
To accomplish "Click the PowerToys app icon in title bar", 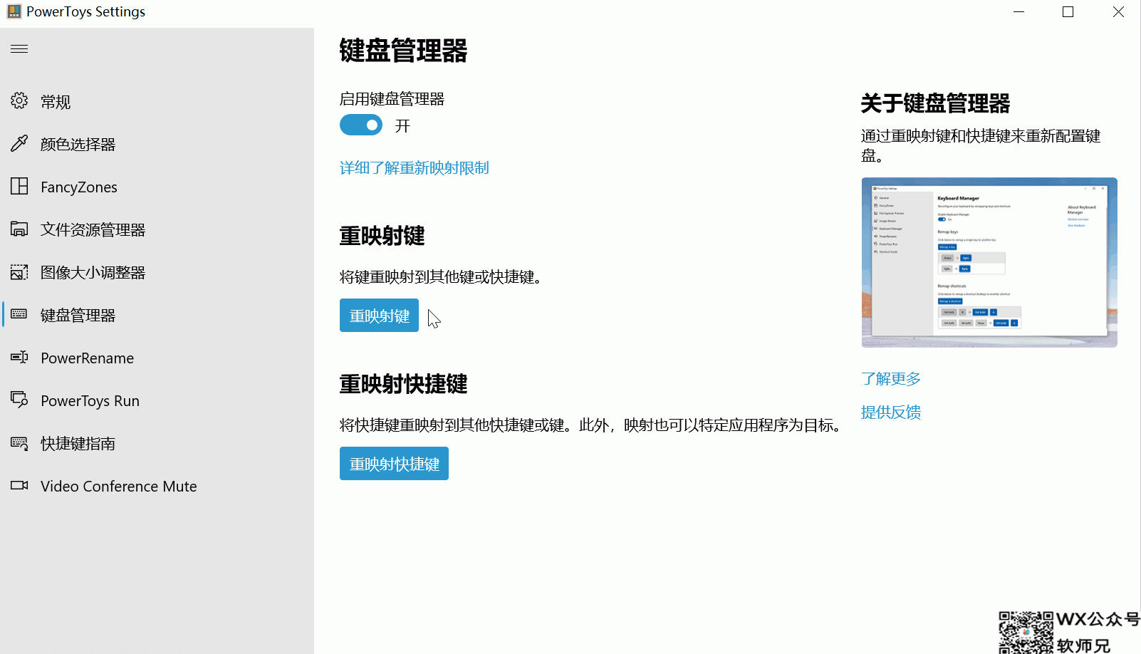I will 14,11.
